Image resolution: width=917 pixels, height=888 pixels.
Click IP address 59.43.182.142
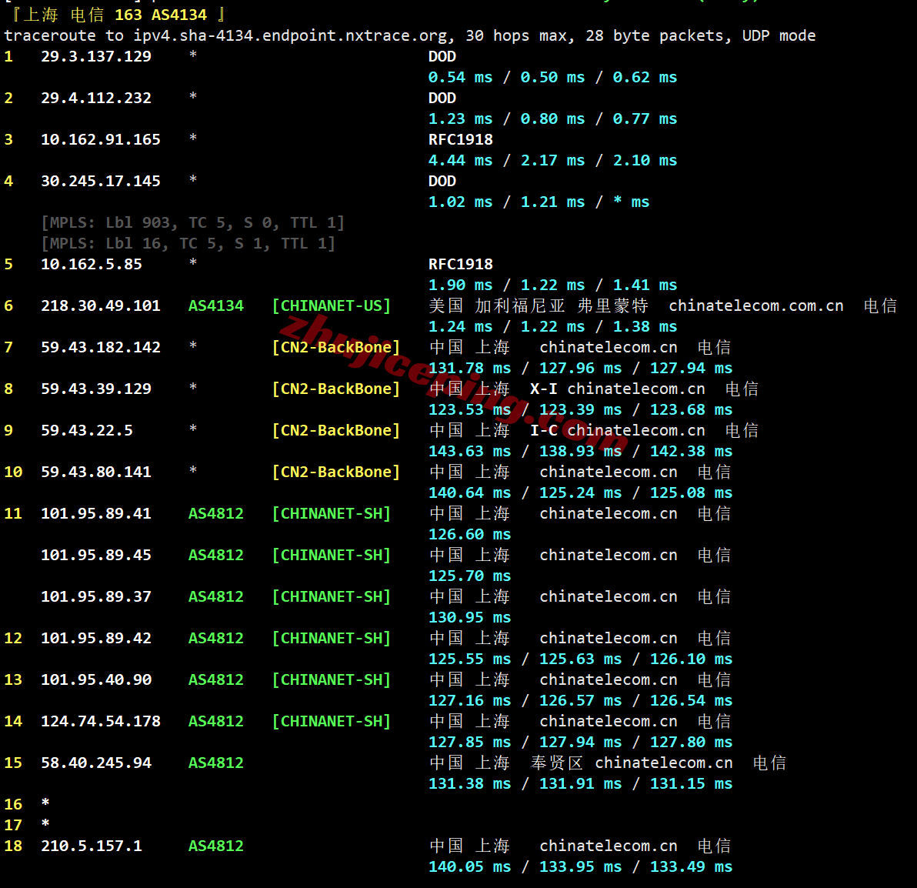pyautogui.click(x=101, y=347)
